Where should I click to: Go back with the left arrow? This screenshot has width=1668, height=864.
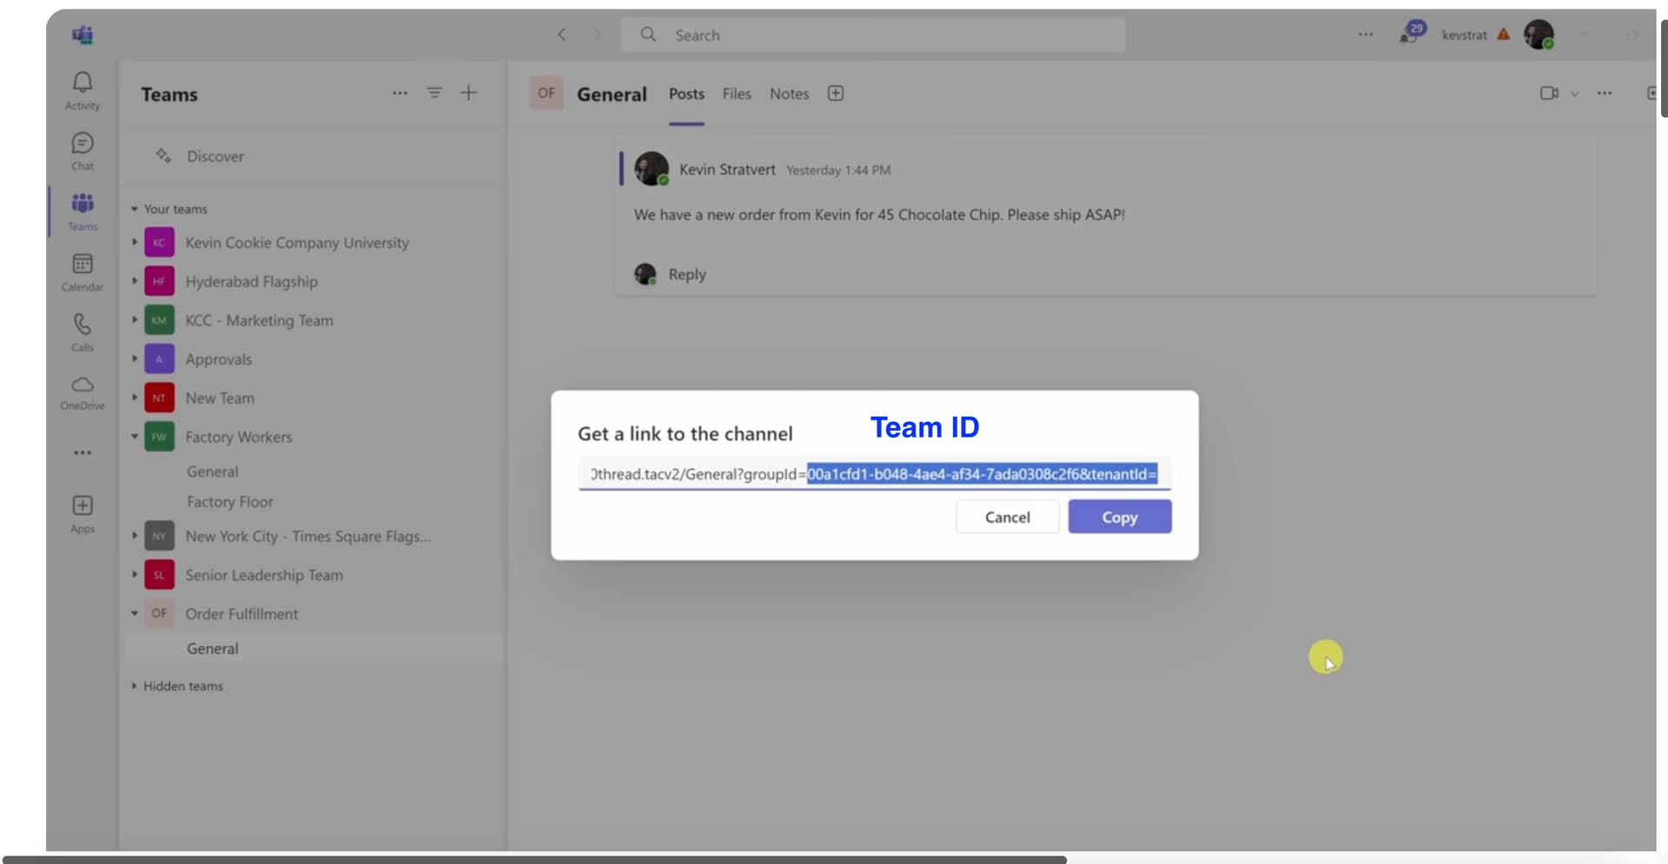pyautogui.click(x=562, y=35)
